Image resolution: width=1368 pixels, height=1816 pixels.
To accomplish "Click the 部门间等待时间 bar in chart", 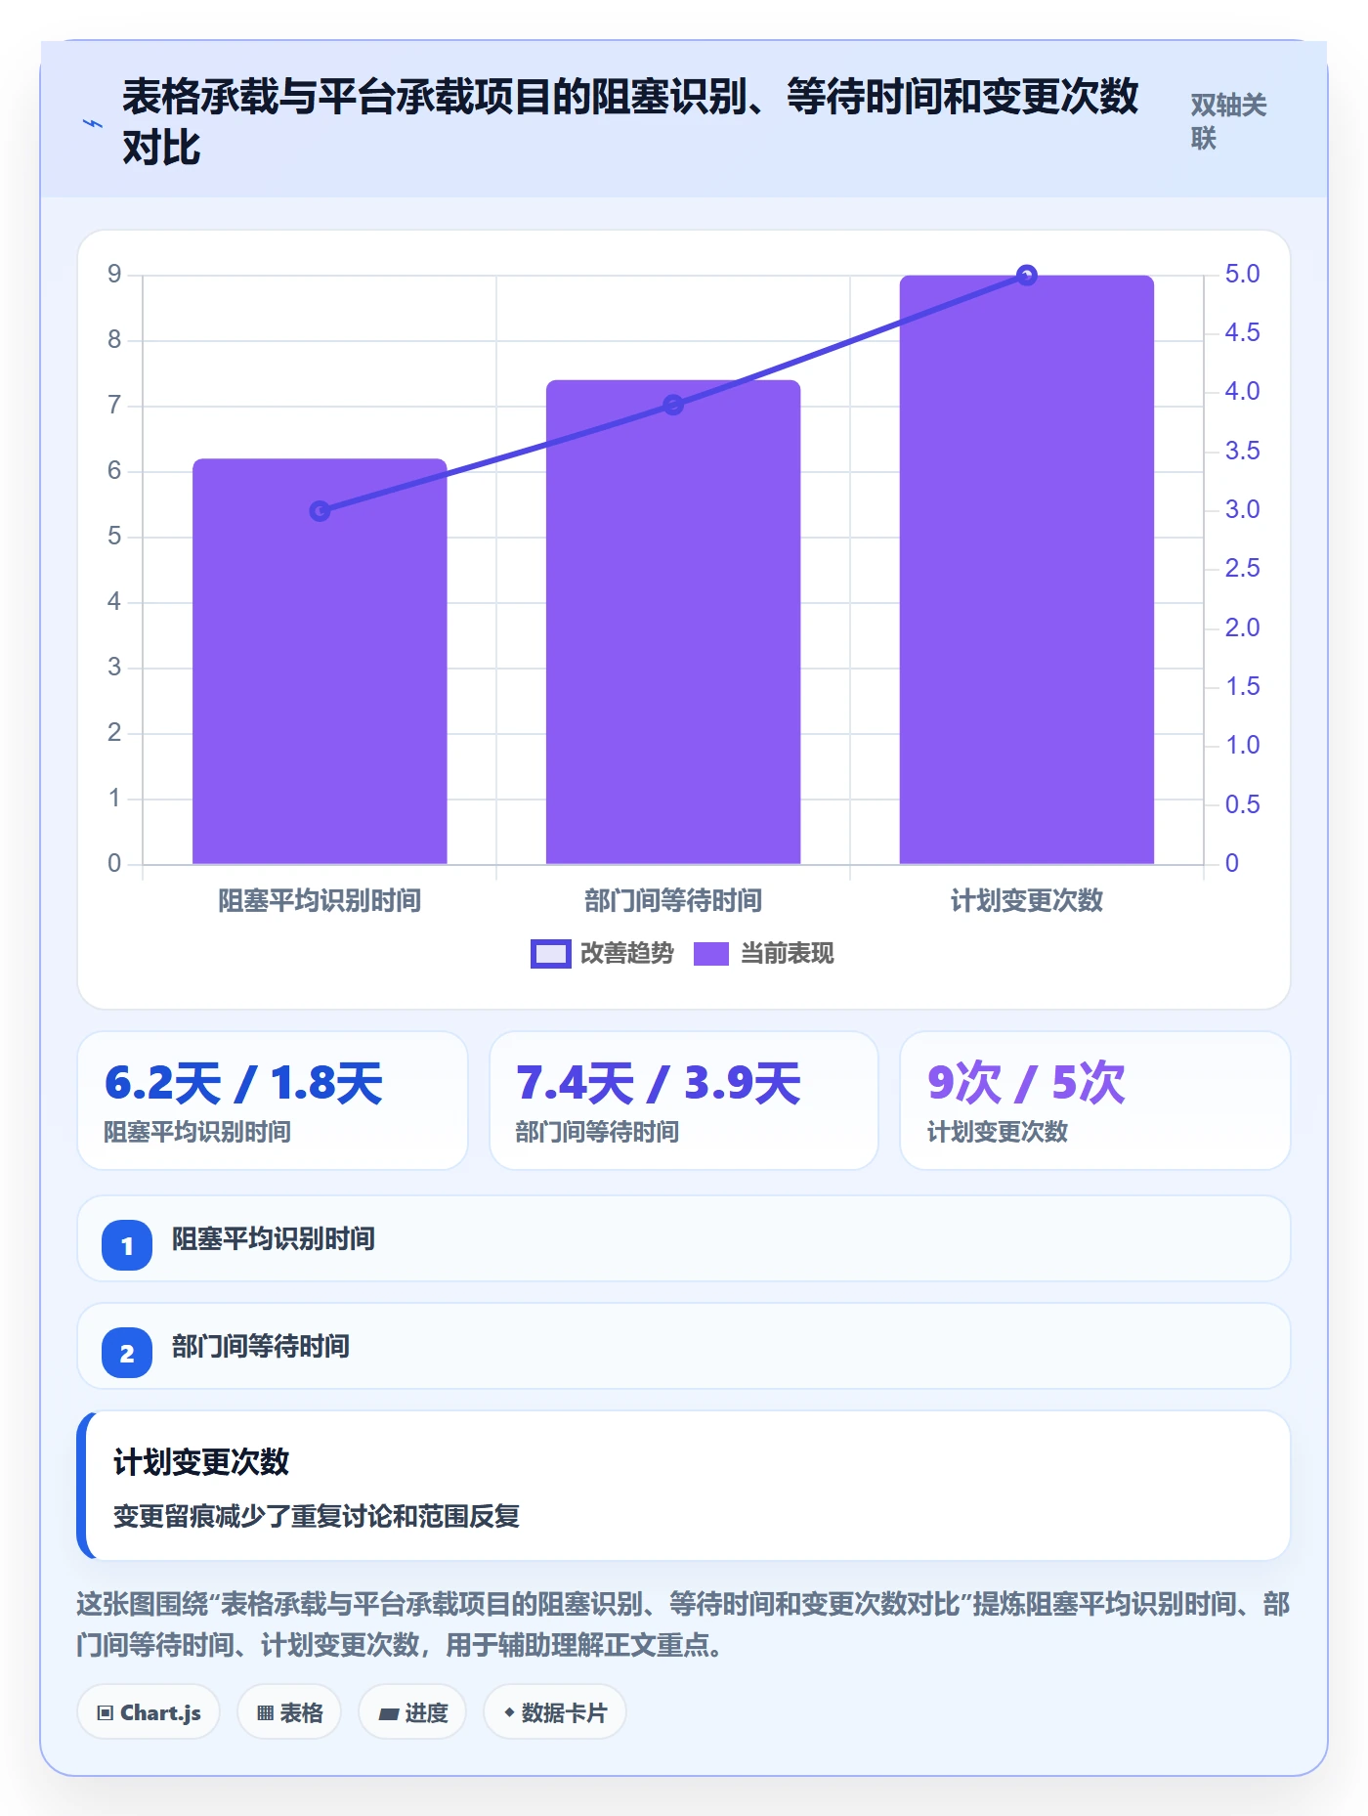I will click(673, 623).
